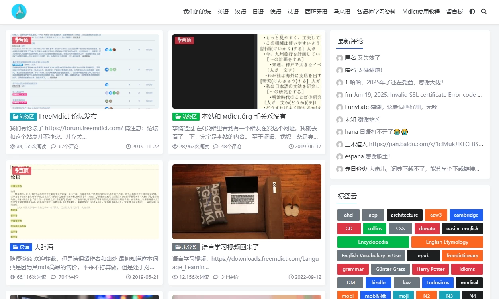Toggle dark mode with the contrast icon
Image resolution: width=499 pixels, height=299 pixels.
coord(472,12)
